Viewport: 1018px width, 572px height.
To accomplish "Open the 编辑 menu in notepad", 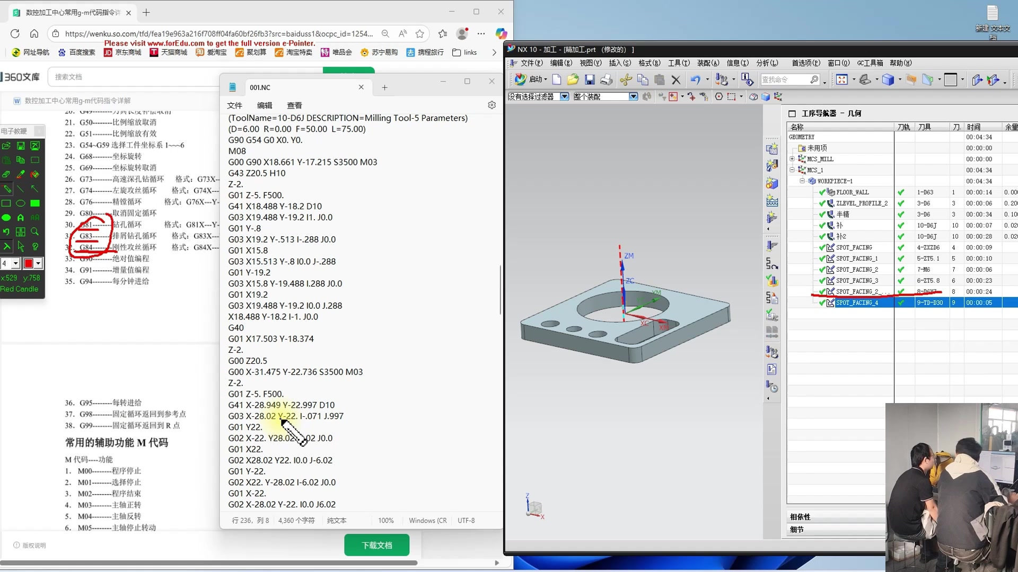I will pyautogui.click(x=264, y=105).
